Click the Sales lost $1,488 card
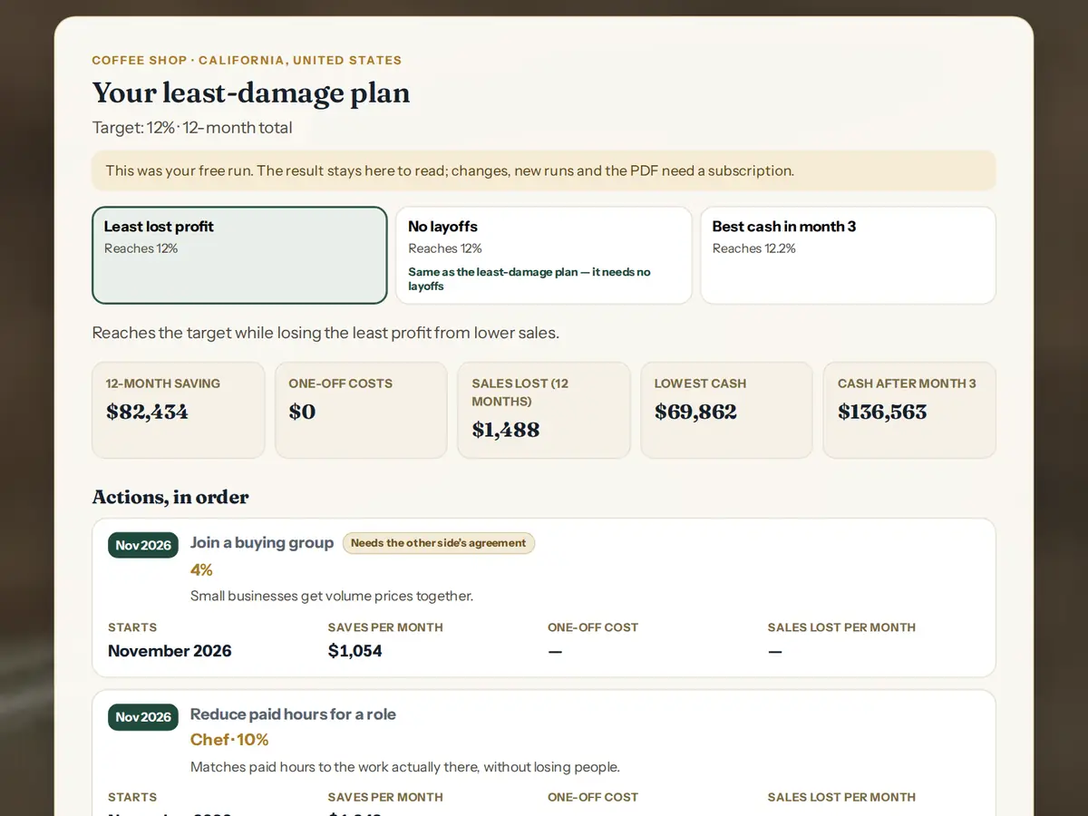1088x816 pixels. click(x=544, y=411)
